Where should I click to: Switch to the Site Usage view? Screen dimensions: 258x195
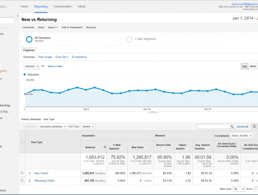pyautogui.click(x=45, y=57)
